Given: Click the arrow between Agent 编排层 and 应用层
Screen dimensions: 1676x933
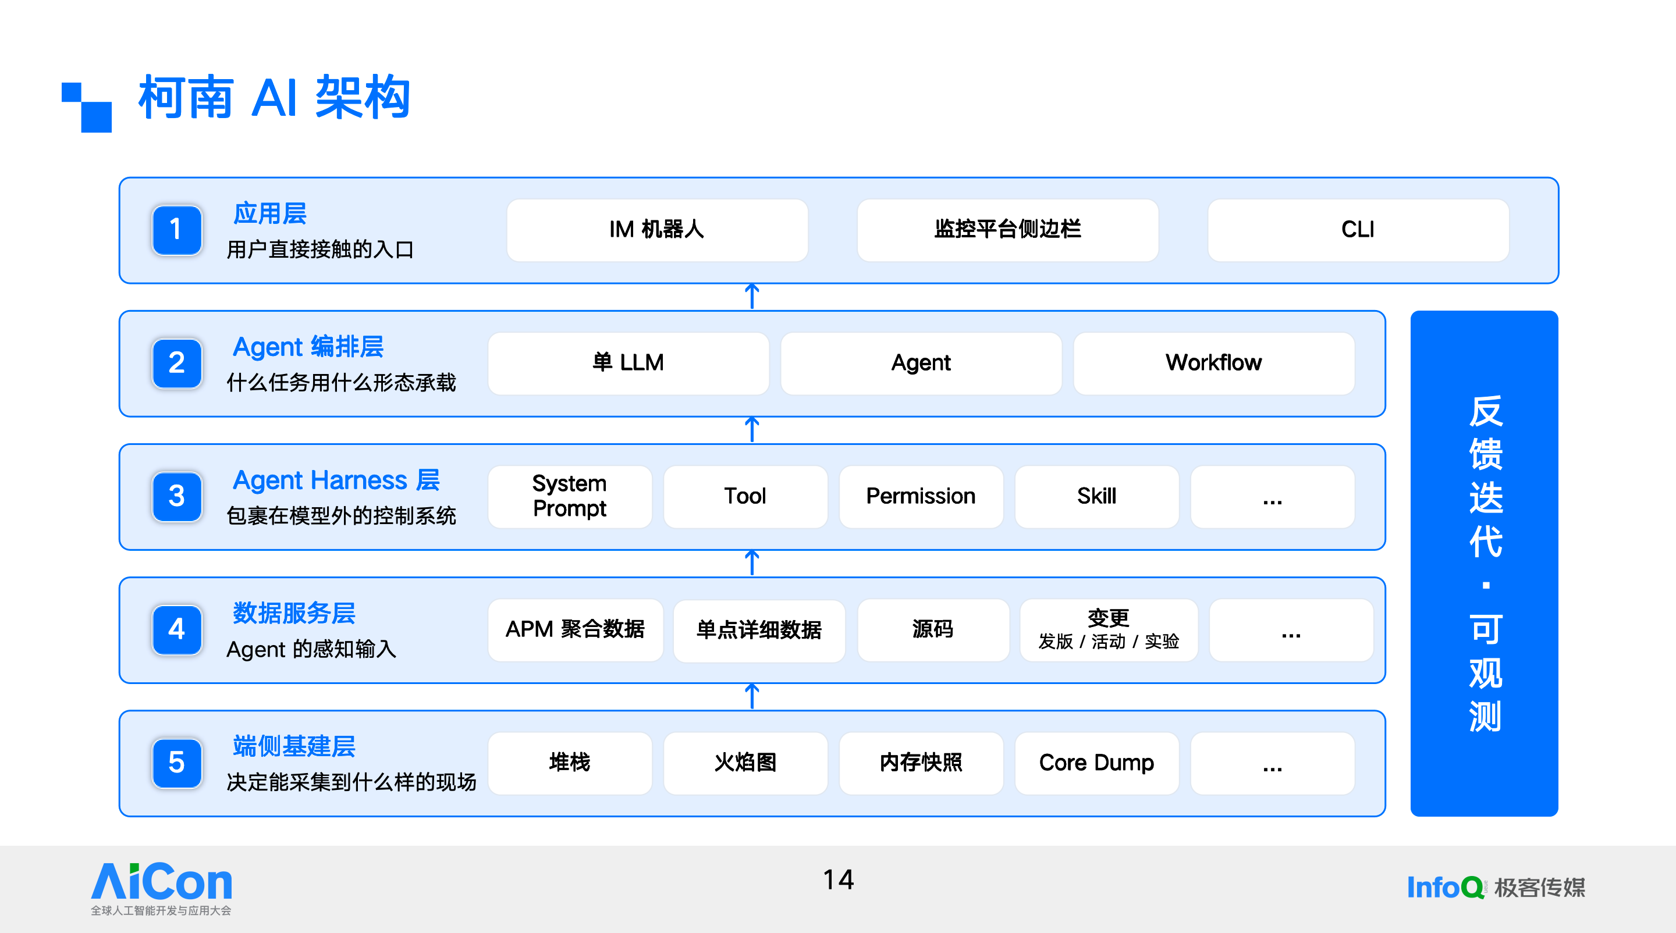Looking at the screenshot, I should click(x=752, y=297).
